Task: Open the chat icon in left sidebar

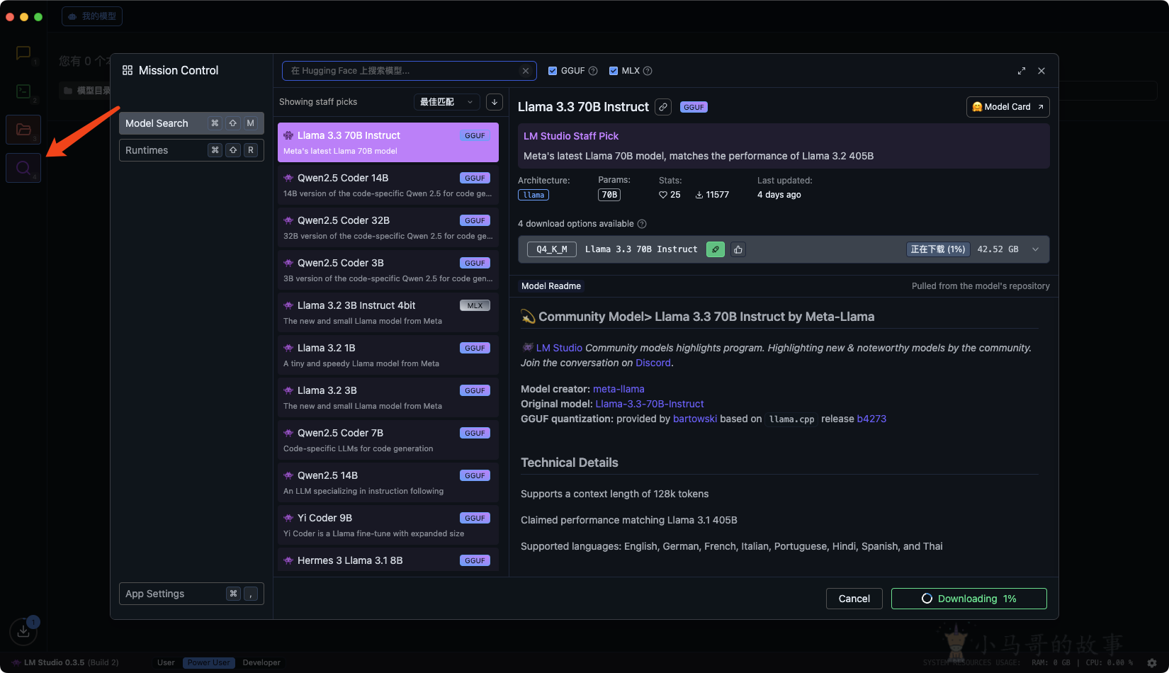Action: click(x=23, y=53)
